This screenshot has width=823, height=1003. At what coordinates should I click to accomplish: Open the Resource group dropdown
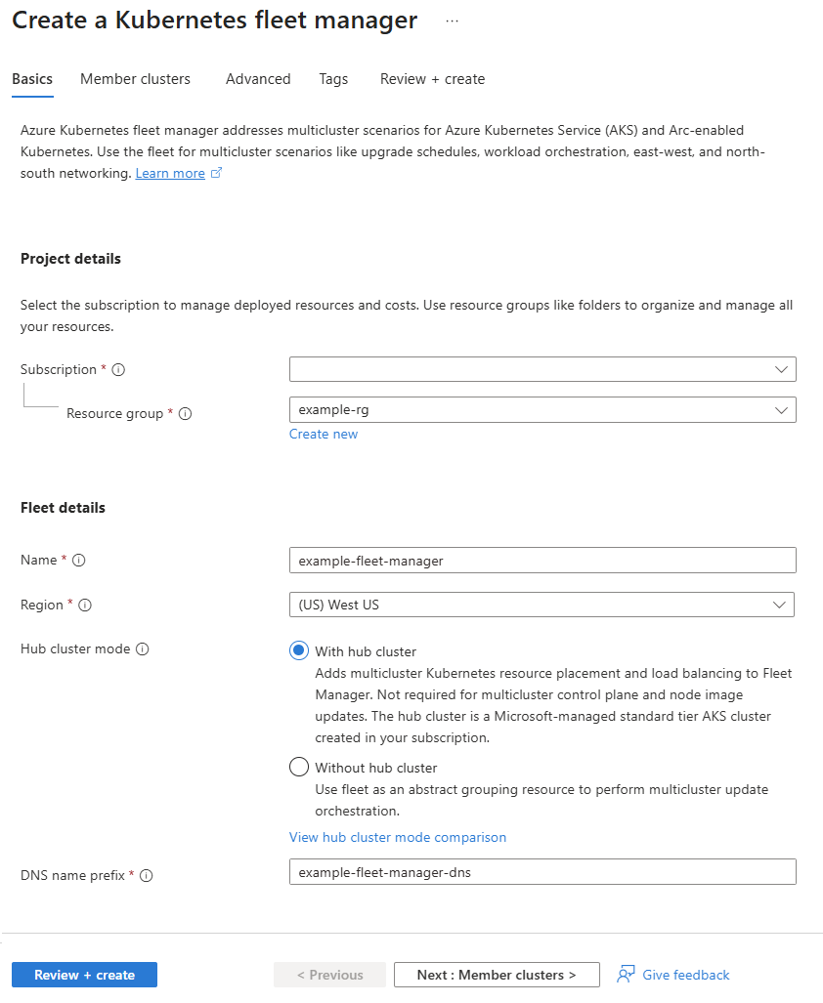542,409
